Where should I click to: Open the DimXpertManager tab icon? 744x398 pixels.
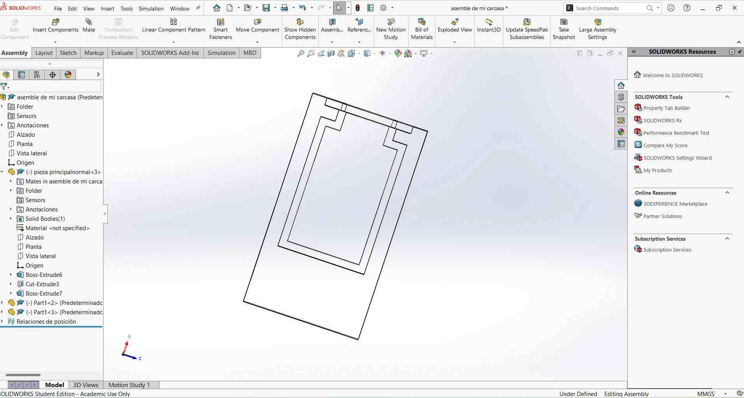(53, 75)
